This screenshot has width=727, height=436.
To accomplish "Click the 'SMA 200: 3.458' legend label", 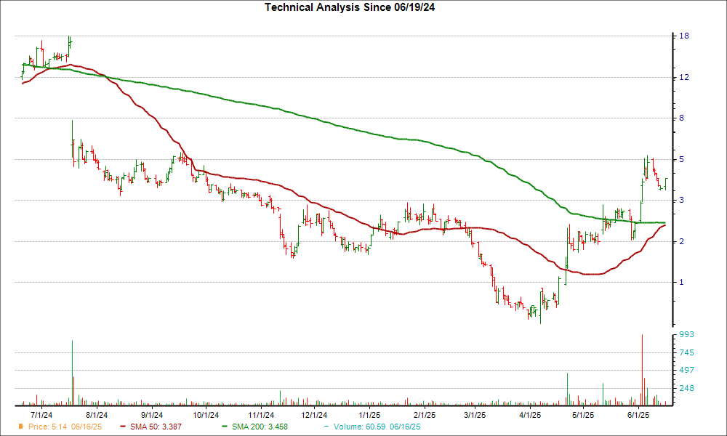I will 260,427.
